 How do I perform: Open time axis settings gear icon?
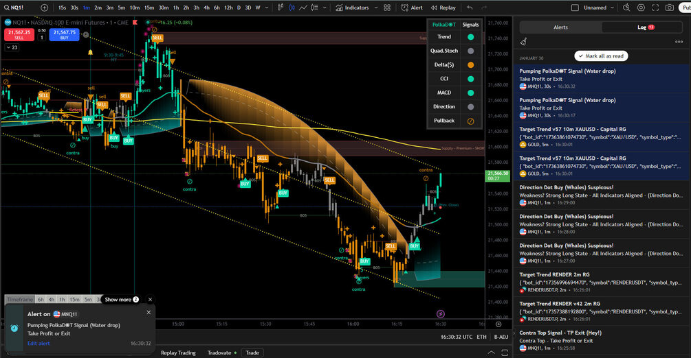coord(498,324)
